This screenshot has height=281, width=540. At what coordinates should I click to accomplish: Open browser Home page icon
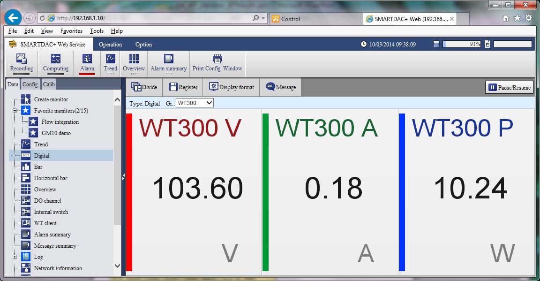coord(506,18)
